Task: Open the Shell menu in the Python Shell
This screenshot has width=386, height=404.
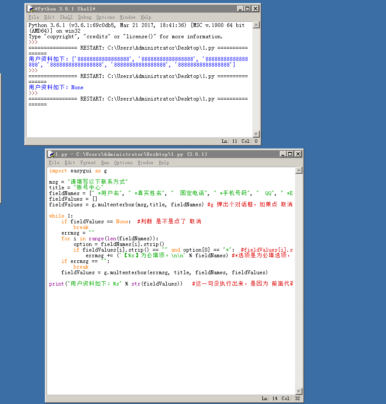Action: pos(66,17)
